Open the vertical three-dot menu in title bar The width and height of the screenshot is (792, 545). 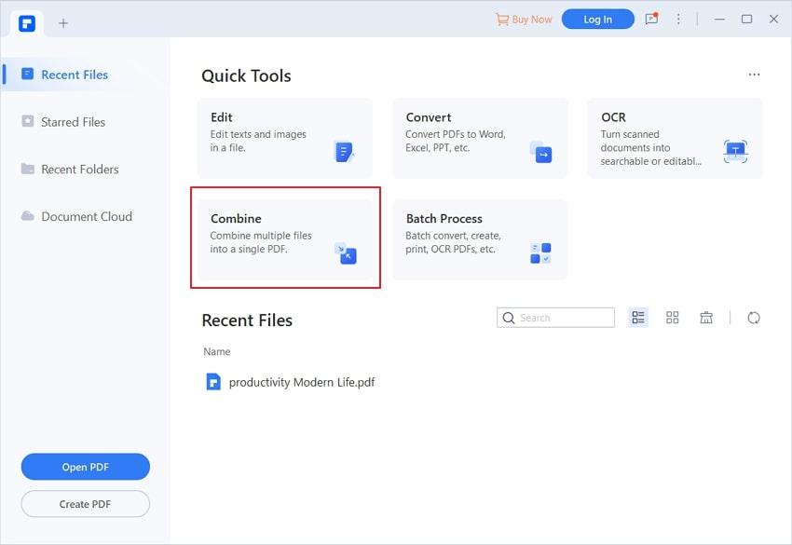[x=678, y=20]
